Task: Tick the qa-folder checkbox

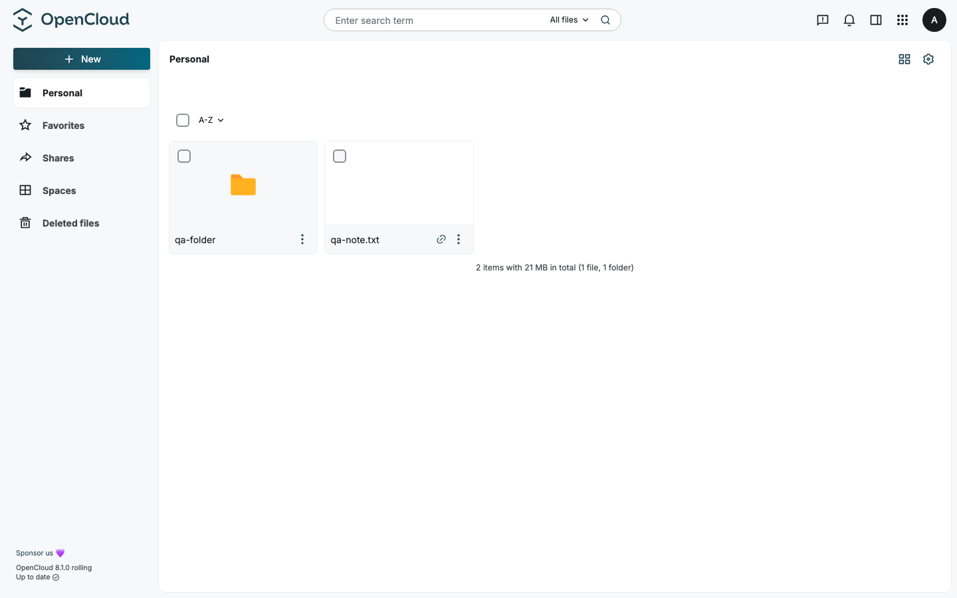Action: coord(184,156)
